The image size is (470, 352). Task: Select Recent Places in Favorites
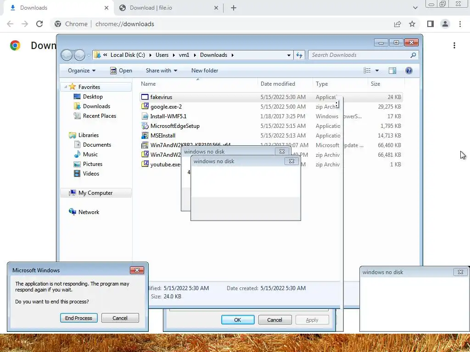(x=99, y=116)
